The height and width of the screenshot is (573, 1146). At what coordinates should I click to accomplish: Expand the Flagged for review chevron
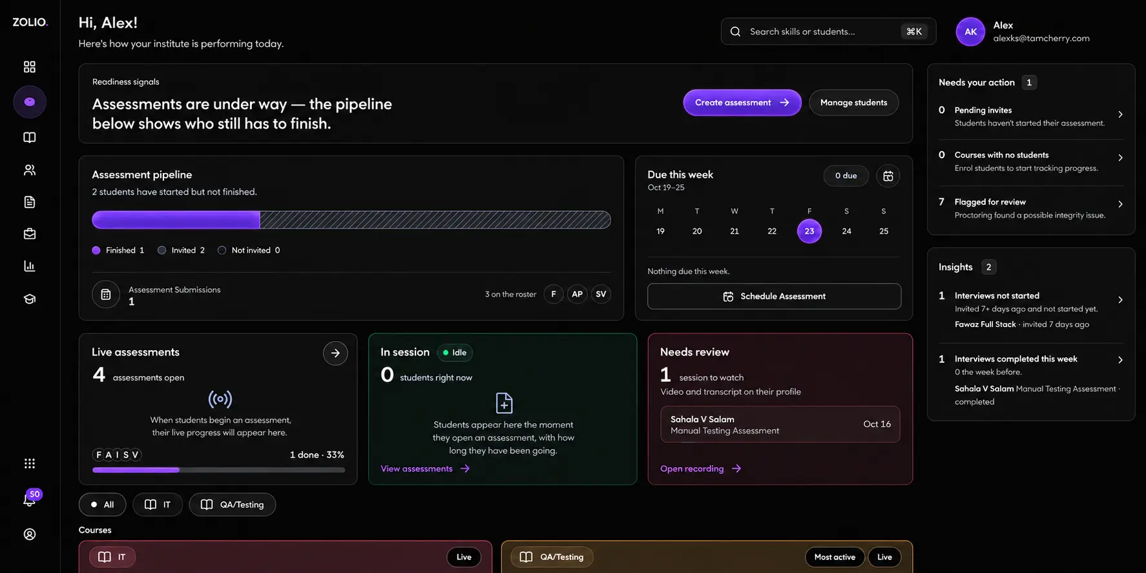coord(1120,204)
